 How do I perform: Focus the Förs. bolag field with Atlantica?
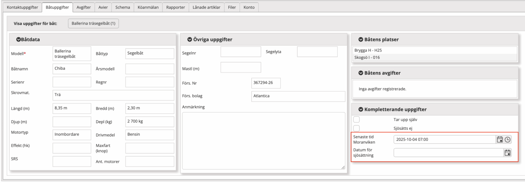point(298,96)
